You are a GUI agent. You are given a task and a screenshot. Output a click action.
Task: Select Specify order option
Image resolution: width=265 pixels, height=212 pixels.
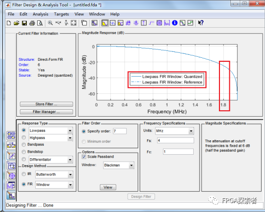(x=84, y=131)
